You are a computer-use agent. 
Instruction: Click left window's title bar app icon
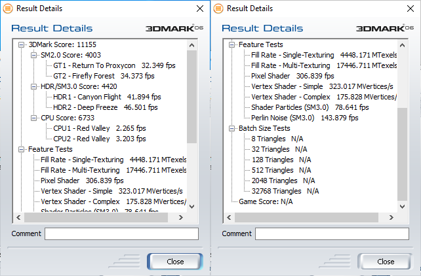pyautogui.click(x=8, y=9)
